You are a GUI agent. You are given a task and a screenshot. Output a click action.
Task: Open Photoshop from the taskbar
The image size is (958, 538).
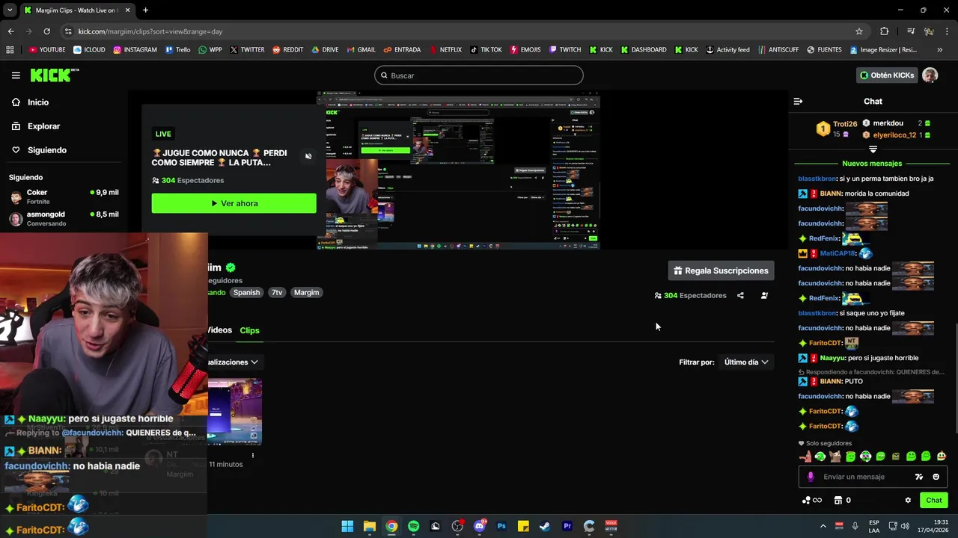(x=501, y=526)
